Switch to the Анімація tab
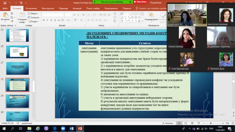Viewport: 235px width, 132px height. (x=77, y=8)
